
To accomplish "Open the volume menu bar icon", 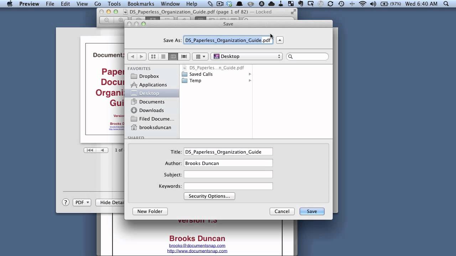I will [373, 4].
